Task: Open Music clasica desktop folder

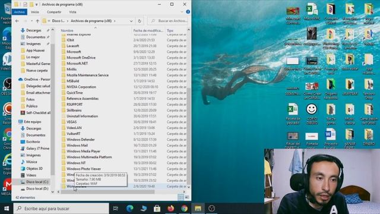Action: [350, 114]
